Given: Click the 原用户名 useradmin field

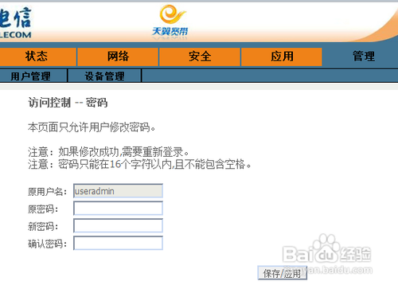Looking at the screenshot, I should [118, 191].
